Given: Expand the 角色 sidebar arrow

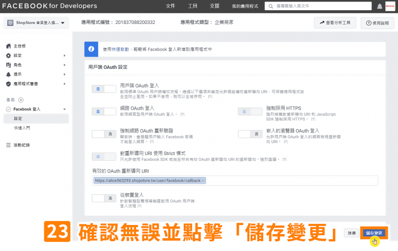Looking at the screenshot, I should tap(64, 65).
